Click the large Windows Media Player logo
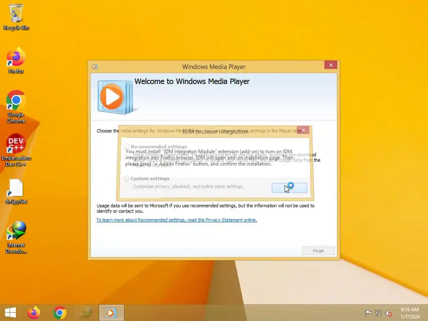The width and height of the screenshot is (428, 321). [x=116, y=97]
